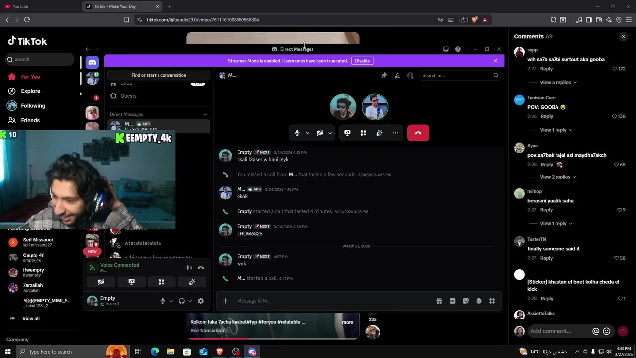Disconnect the Discord call with red button
This screenshot has height=358, width=636.
(x=418, y=133)
